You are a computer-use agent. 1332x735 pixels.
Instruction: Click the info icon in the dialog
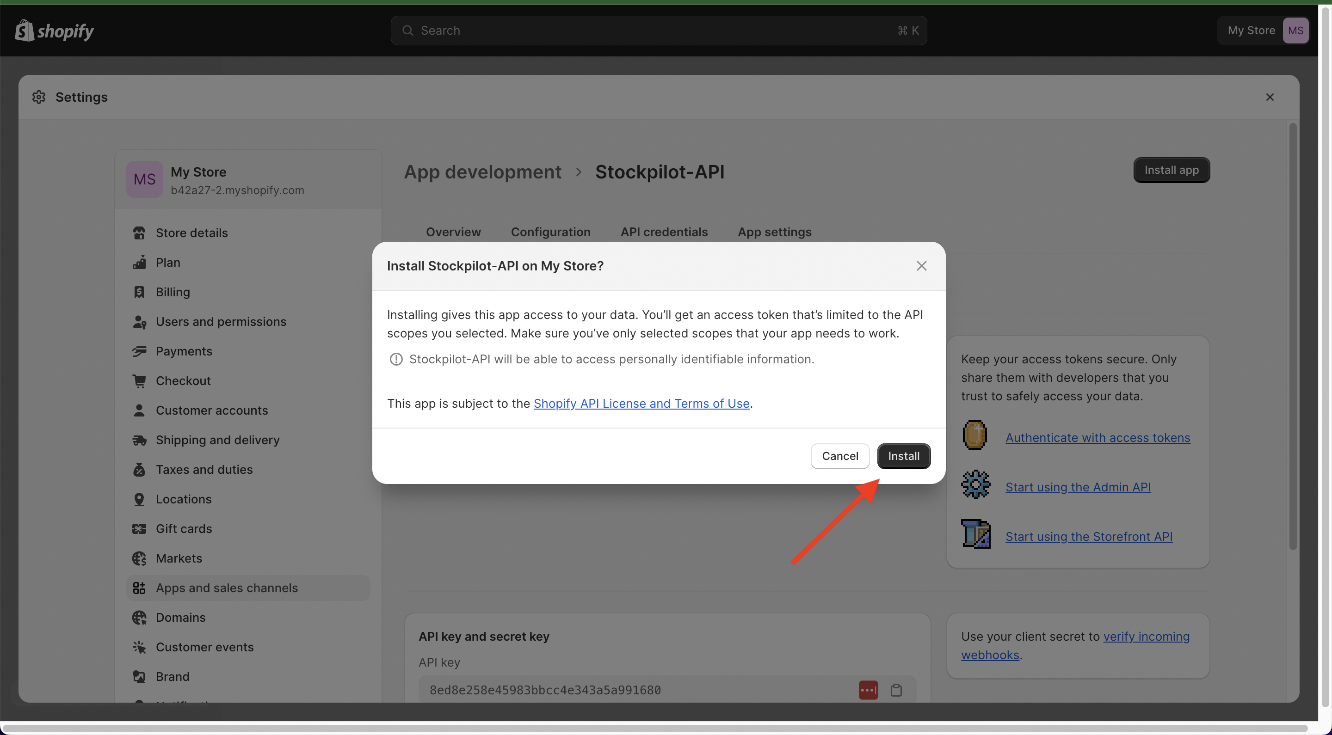[x=396, y=359]
